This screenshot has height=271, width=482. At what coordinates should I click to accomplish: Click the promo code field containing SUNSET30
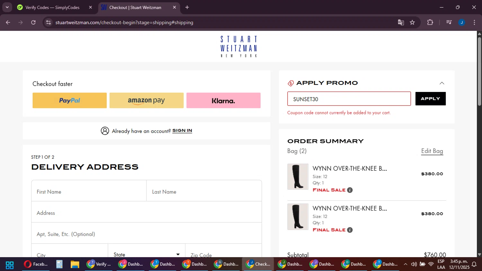[x=349, y=99]
